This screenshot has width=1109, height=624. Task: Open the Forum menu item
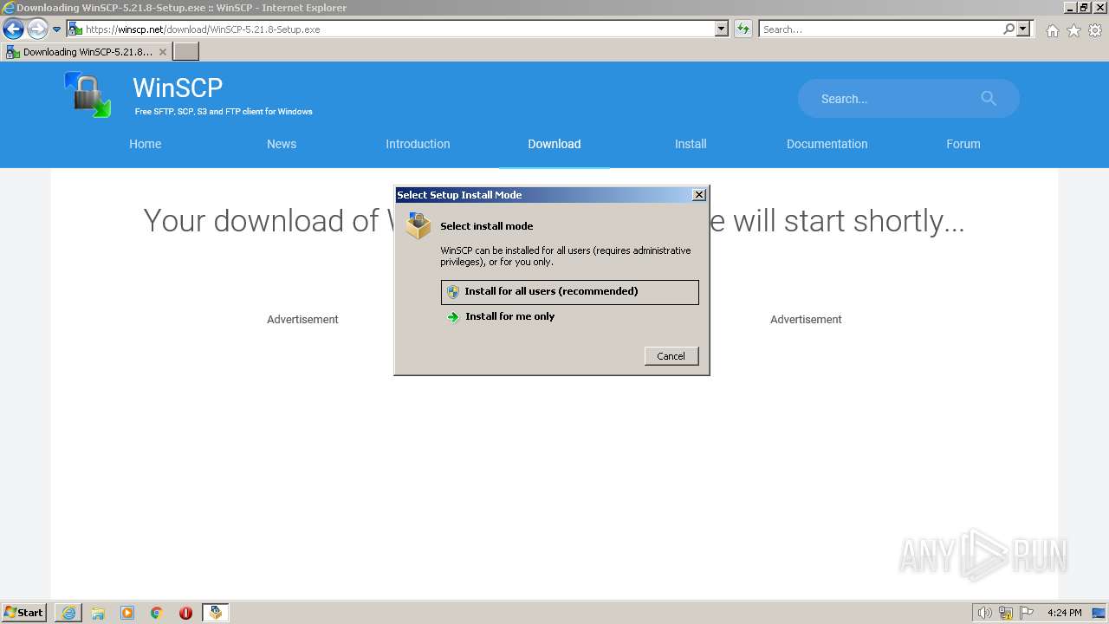(x=963, y=144)
